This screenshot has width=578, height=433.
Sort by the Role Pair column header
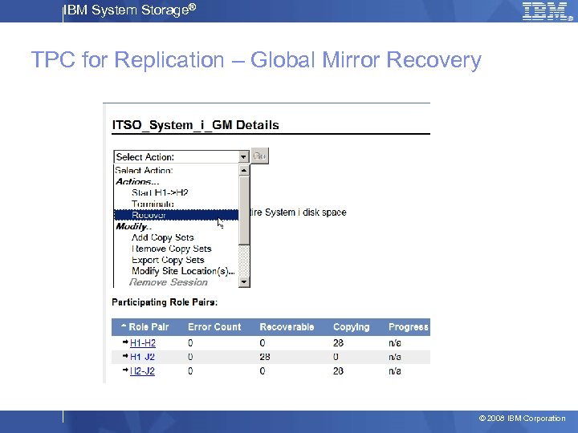click(x=149, y=327)
